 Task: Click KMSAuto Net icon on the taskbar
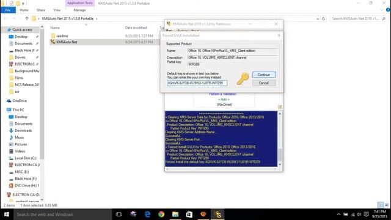[217, 215]
